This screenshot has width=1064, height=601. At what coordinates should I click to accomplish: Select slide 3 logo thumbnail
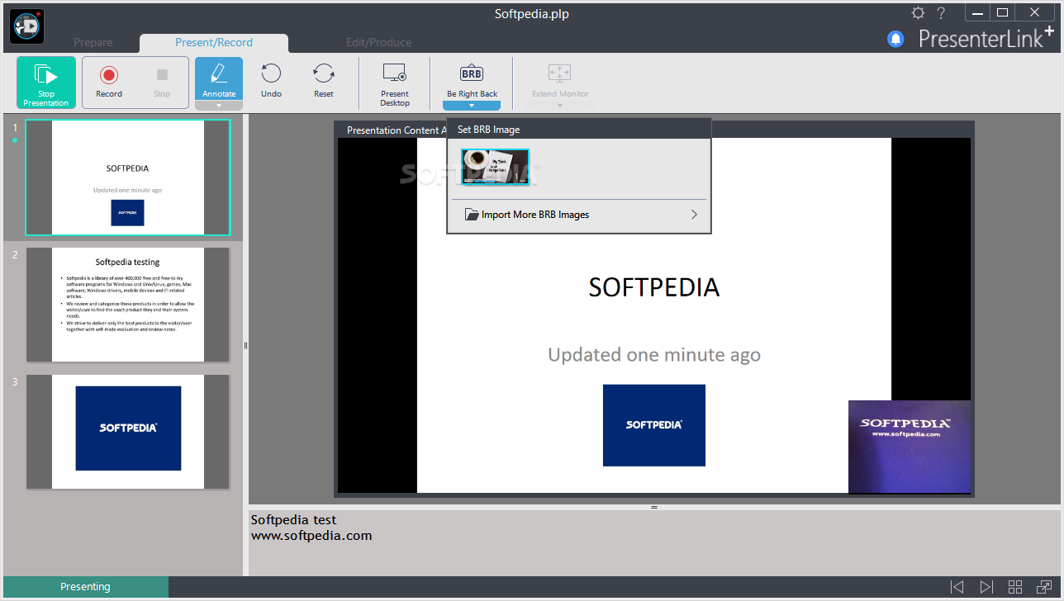pos(128,432)
